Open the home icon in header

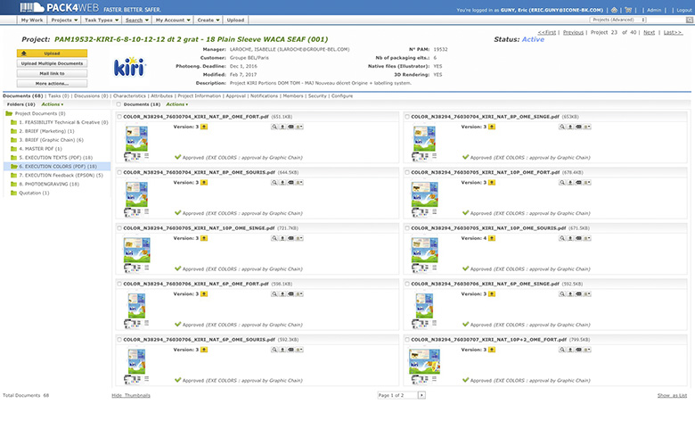[614, 10]
